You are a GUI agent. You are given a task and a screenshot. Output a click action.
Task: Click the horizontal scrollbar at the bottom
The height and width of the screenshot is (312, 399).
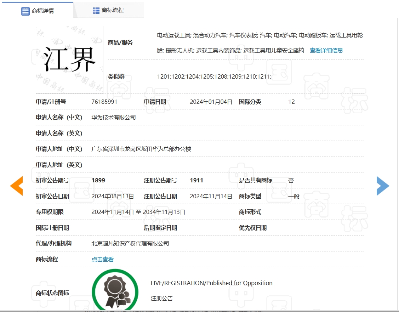tap(199, 311)
